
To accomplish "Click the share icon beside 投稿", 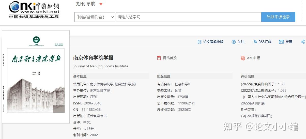I will (303, 42).
